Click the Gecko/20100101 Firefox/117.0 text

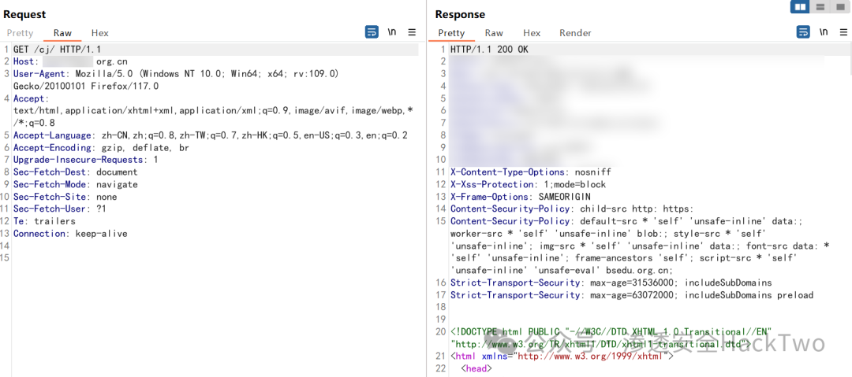click(86, 86)
